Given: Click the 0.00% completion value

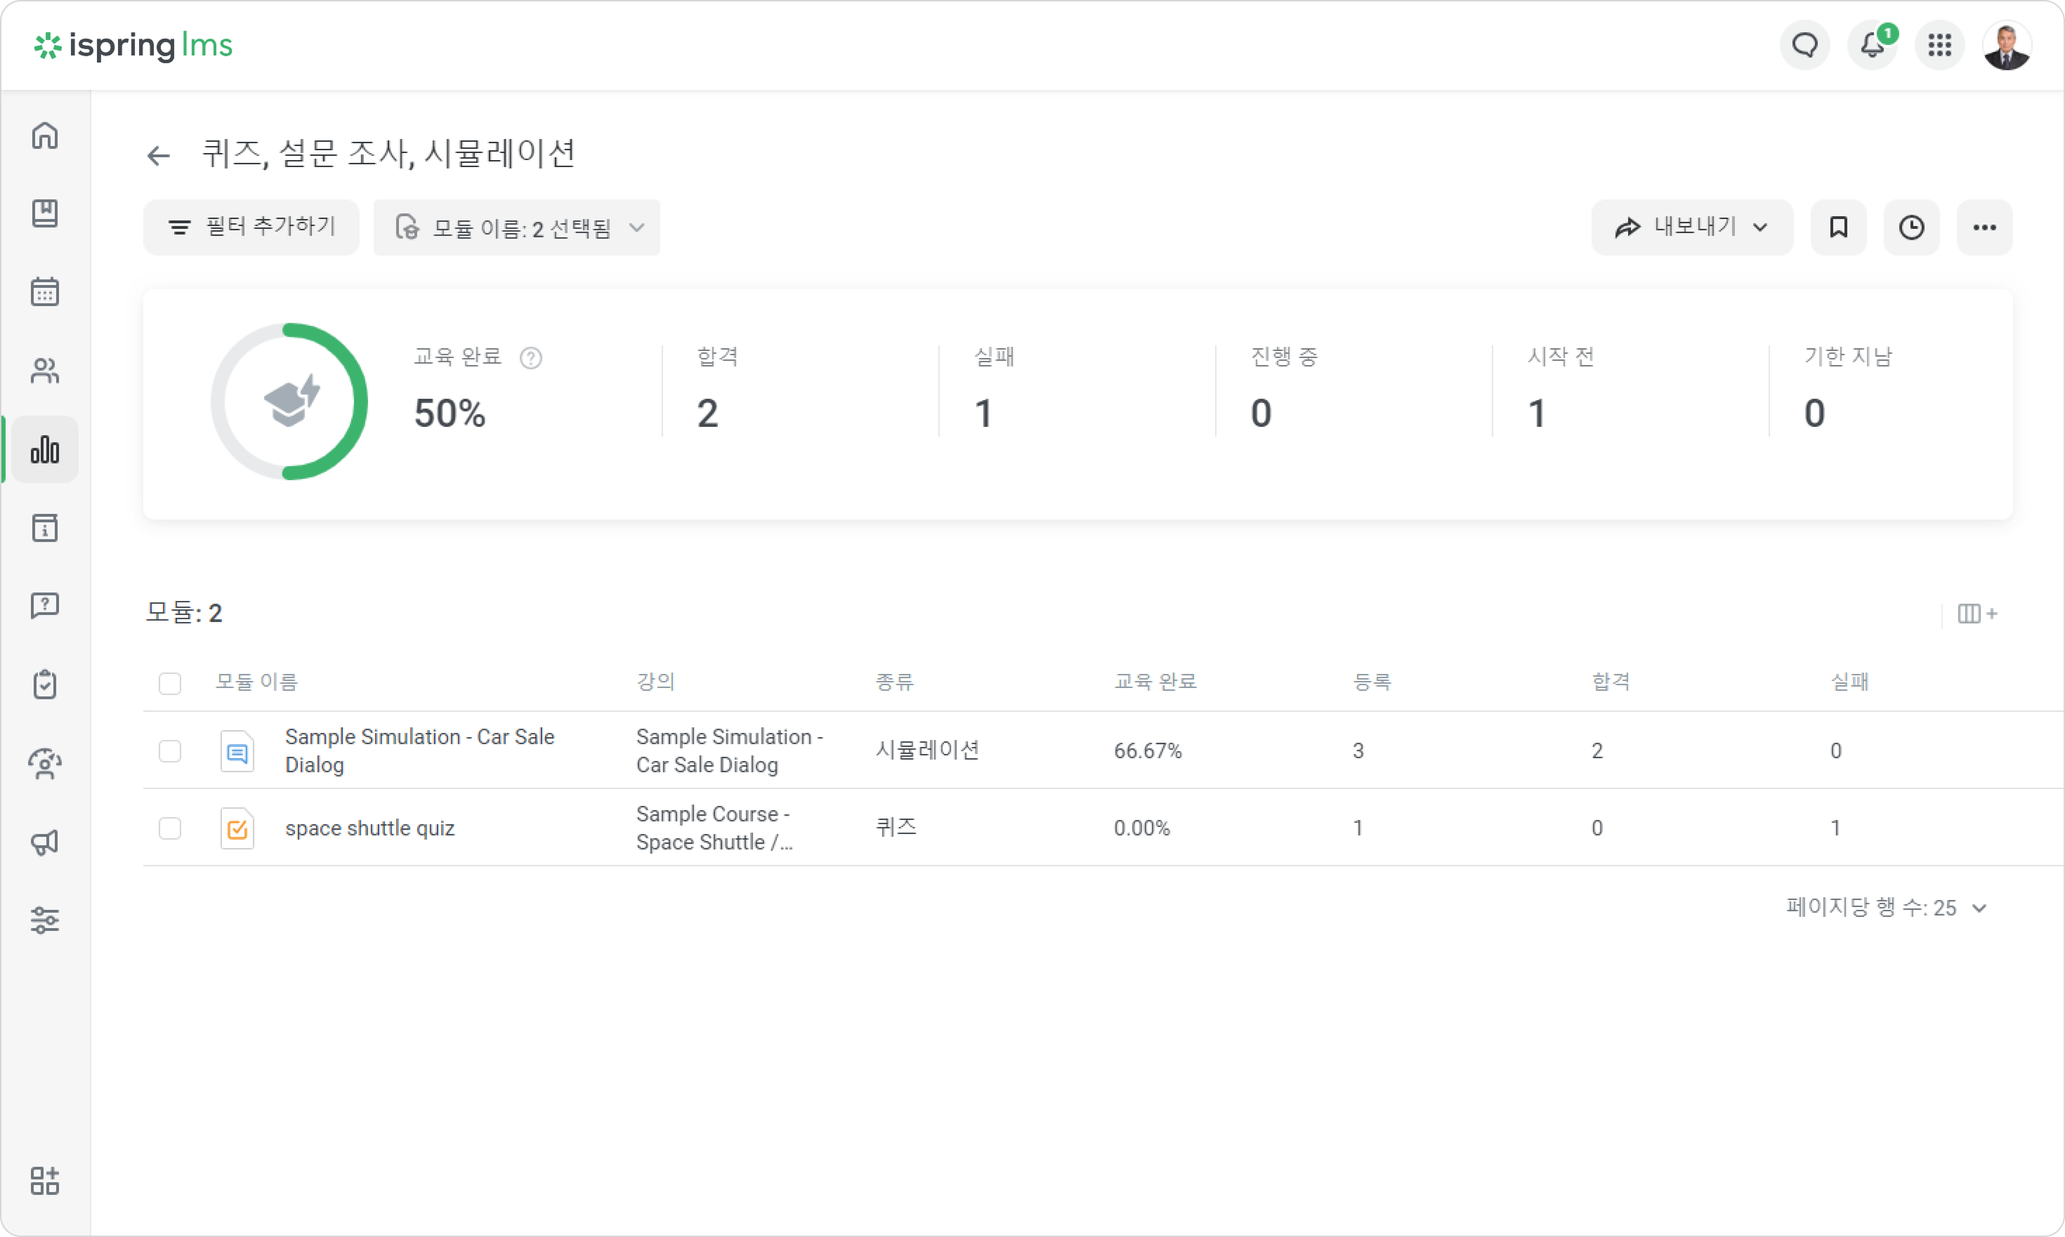Looking at the screenshot, I should (x=1142, y=828).
